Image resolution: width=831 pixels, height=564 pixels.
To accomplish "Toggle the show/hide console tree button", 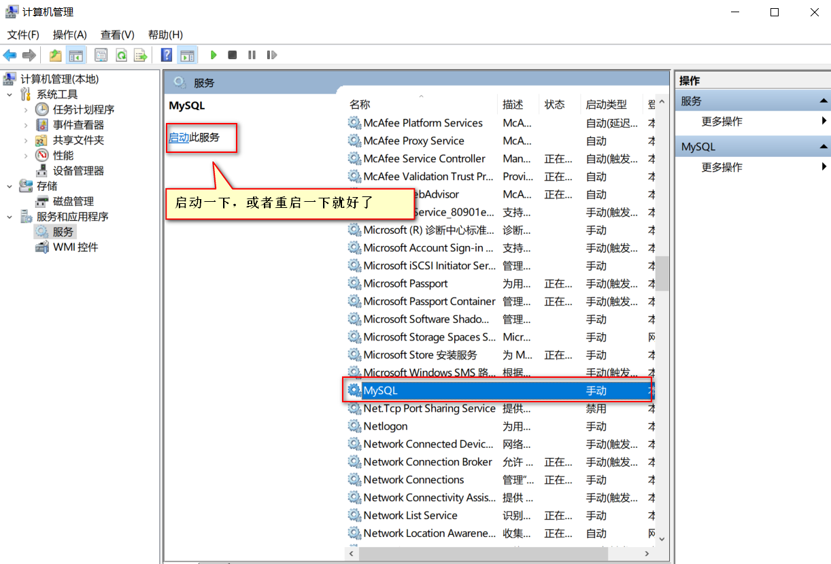I will click(75, 55).
